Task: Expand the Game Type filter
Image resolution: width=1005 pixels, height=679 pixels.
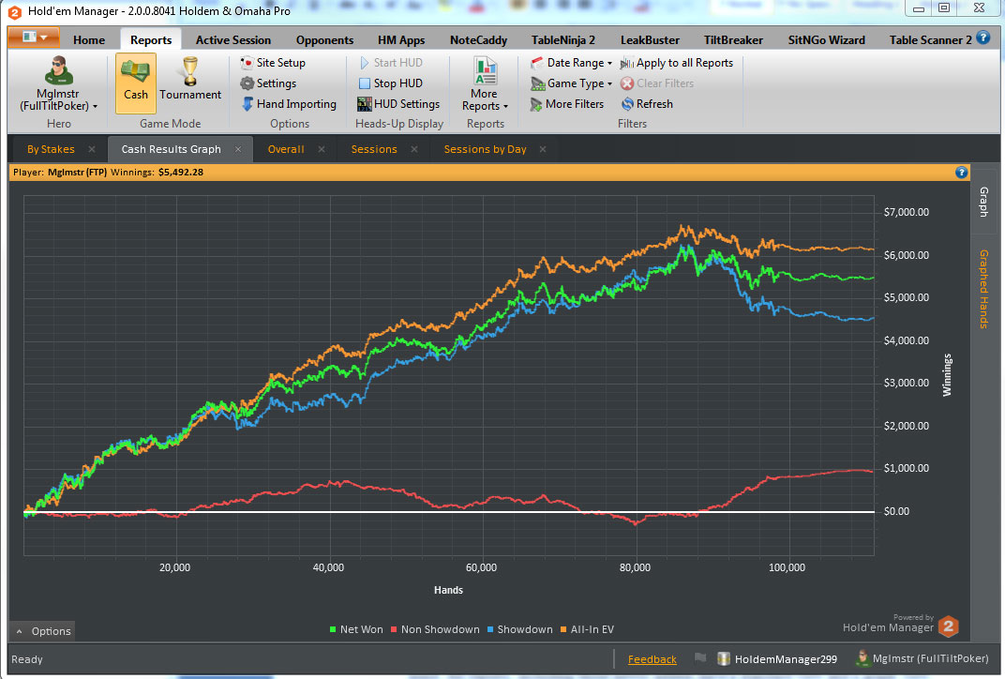Action: 571,83
